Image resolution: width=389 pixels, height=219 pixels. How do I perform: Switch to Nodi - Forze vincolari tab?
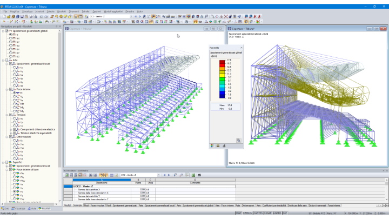point(94,205)
